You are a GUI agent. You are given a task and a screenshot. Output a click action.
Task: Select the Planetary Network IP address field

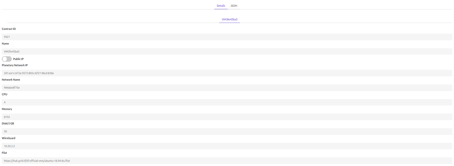pyautogui.click(x=227, y=73)
